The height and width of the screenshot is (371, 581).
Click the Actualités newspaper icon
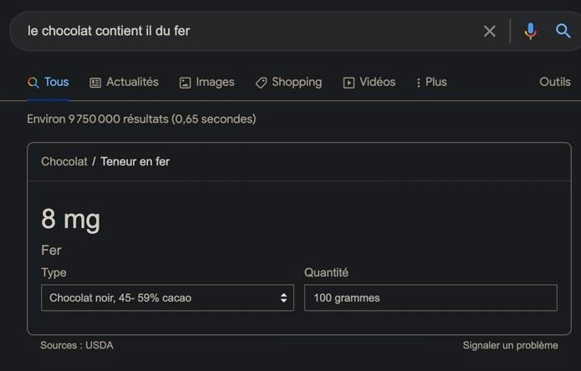(95, 83)
